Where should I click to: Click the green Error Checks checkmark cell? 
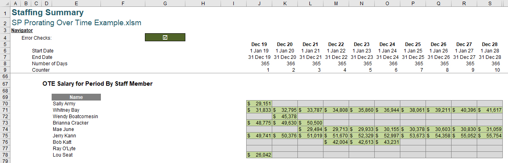click(x=165, y=38)
